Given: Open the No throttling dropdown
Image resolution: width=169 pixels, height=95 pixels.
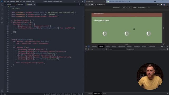Looking at the screenshot, I should (x=142, y=8).
